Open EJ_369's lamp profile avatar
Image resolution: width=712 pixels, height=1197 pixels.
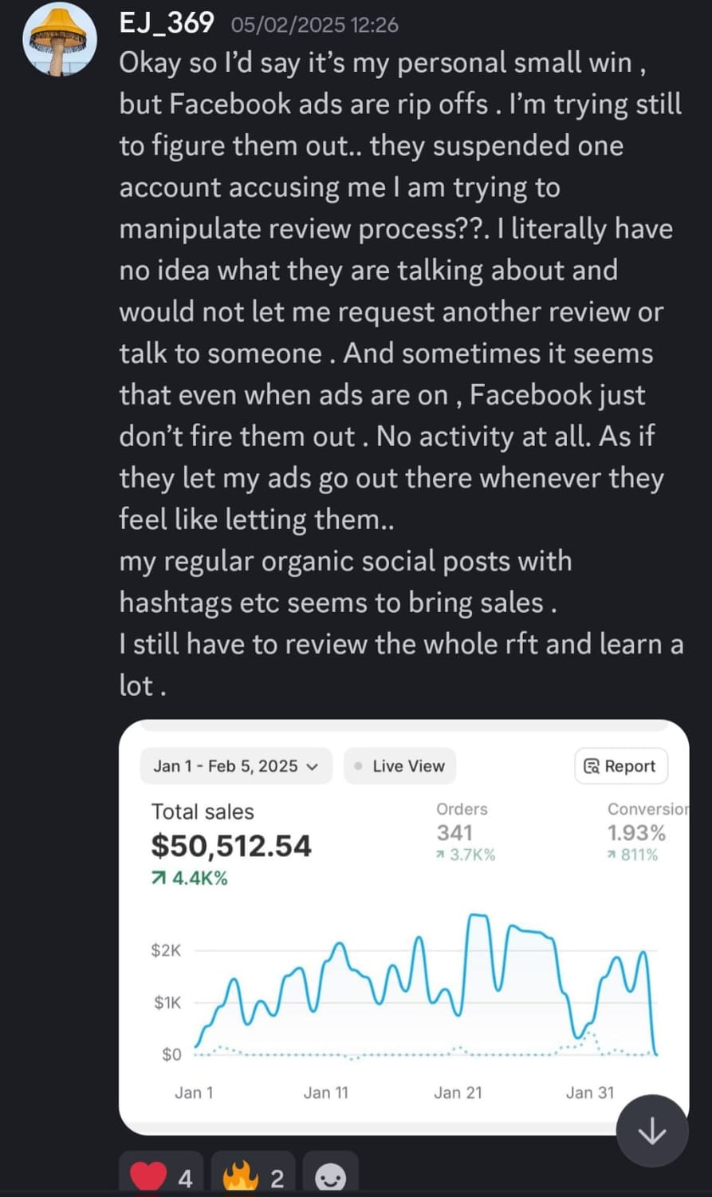[x=59, y=40]
